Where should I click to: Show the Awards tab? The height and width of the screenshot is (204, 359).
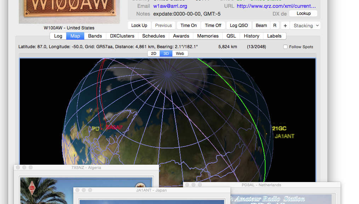coord(181,36)
